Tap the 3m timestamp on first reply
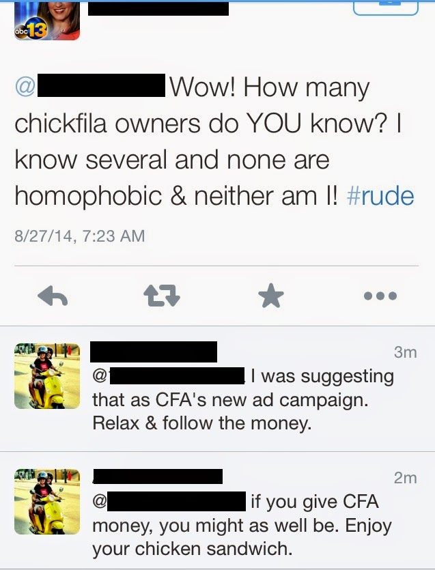The height and width of the screenshot is (570, 435). 405,352
